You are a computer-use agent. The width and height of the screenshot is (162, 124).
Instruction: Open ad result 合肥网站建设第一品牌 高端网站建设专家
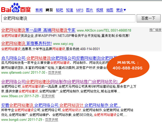[38, 30]
